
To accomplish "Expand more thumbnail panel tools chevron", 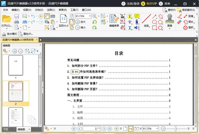I will [x=37, y=51].
